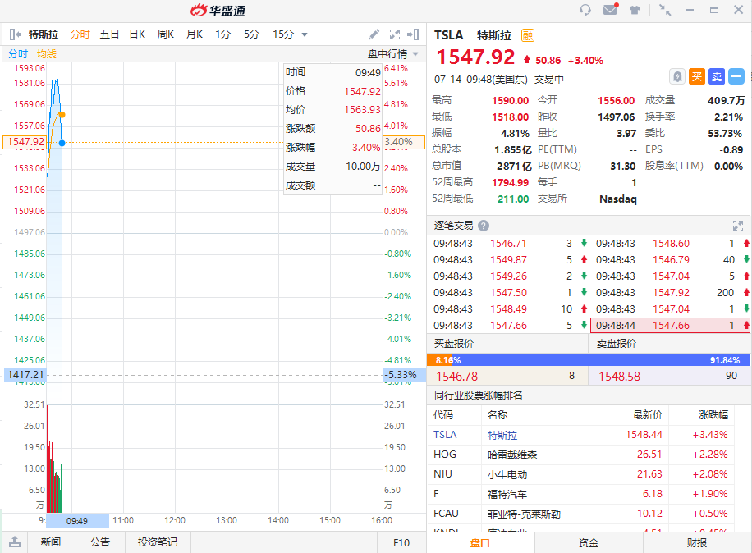Open the skin theme shirt icon

tap(635, 10)
